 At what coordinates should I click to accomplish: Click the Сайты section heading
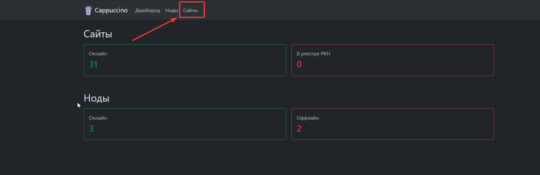tap(98, 34)
